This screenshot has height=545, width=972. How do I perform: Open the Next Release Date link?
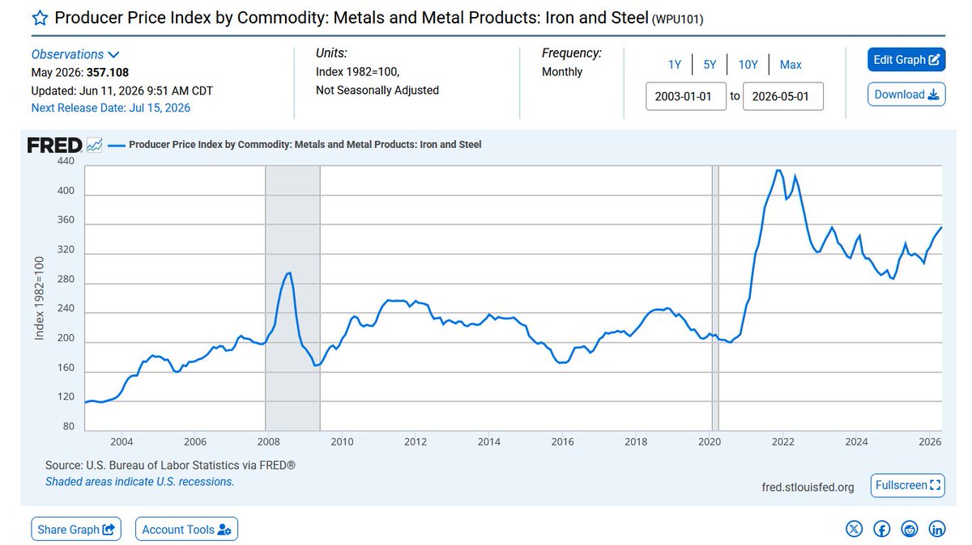point(111,108)
